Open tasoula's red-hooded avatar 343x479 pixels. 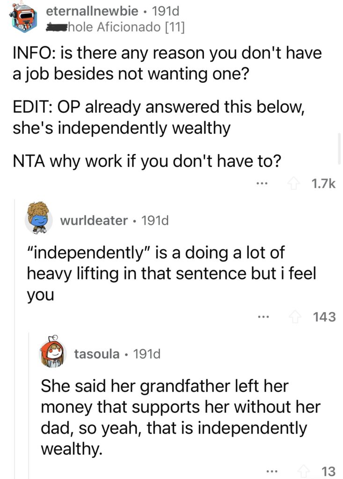click(52, 351)
